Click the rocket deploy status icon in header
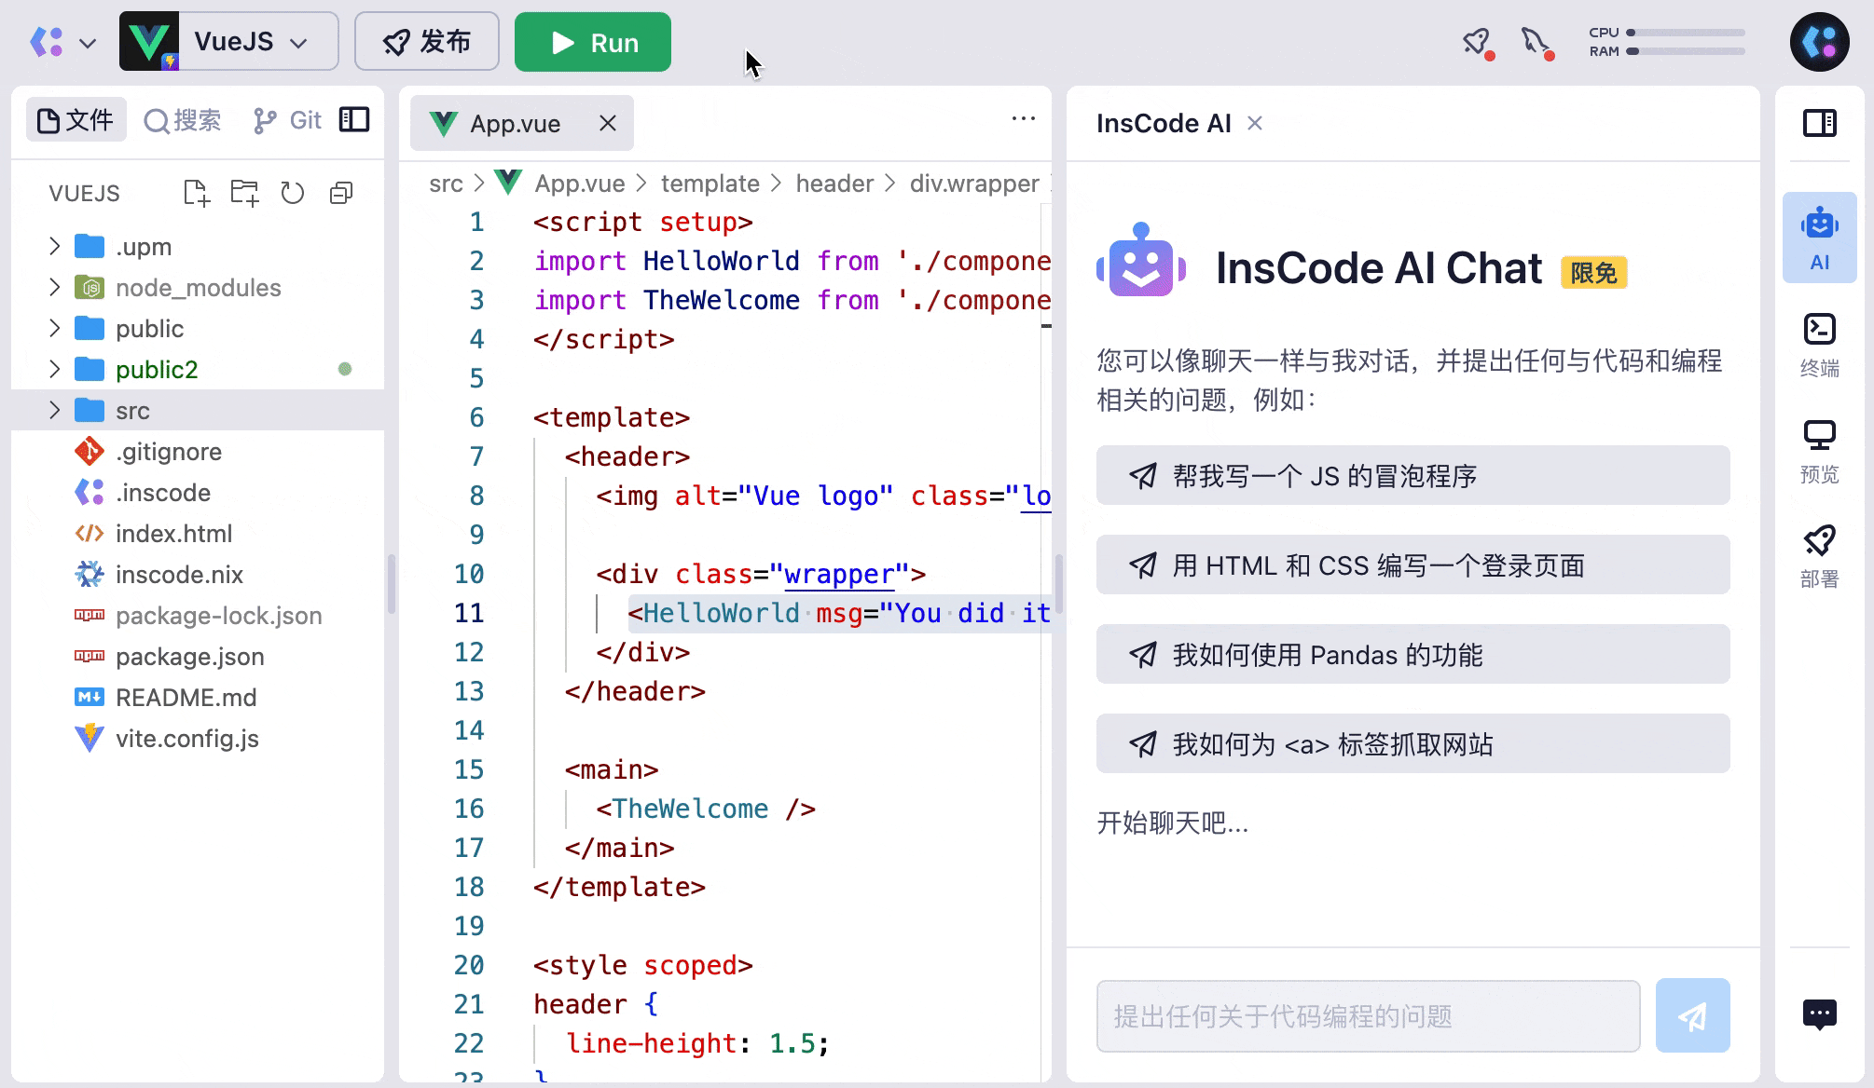The image size is (1874, 1088). coord(1477,42)
